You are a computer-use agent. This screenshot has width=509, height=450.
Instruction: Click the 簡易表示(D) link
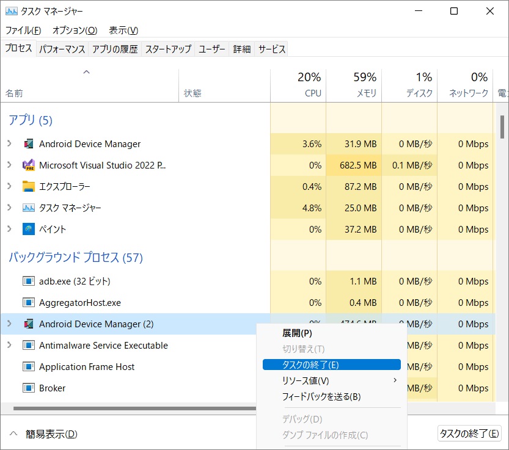51,434
